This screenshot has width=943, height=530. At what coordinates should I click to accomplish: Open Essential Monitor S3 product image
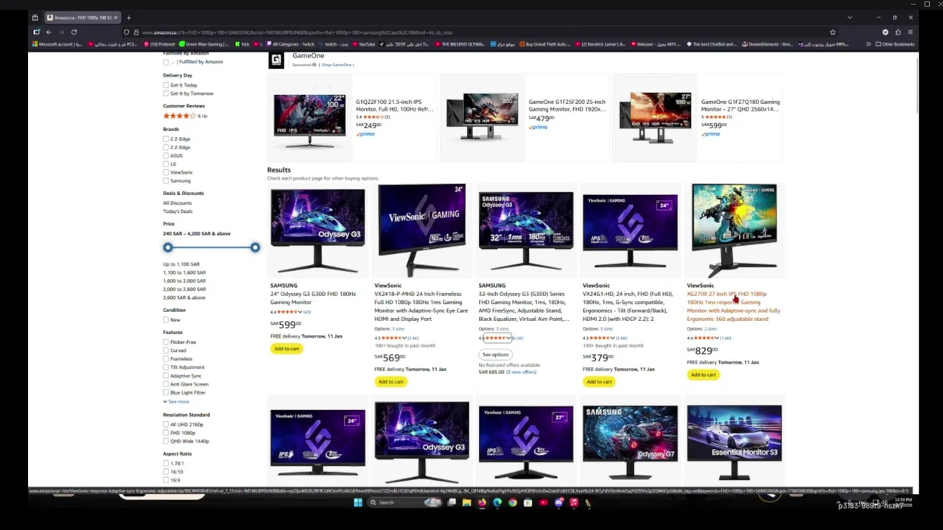pyautogui.click(x=734, y=442)
